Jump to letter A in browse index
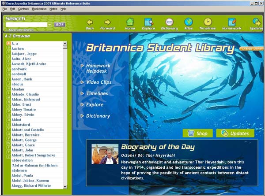This screenshot has width=265, height=196. click(x=8, y=43)
